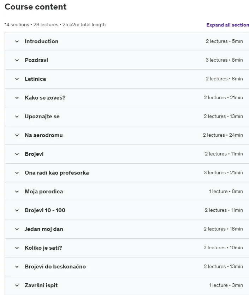The height and width of the screenshot is (295, 249).
Task: Open the Upoznajte se section arrow
Action: [17, 117]
